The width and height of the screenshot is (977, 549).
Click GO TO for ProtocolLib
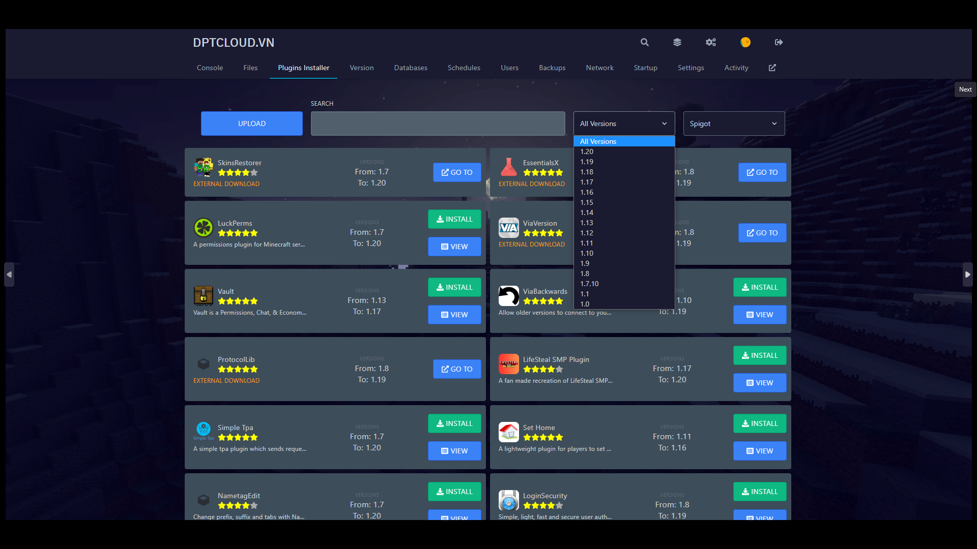(x=456, y=369)
